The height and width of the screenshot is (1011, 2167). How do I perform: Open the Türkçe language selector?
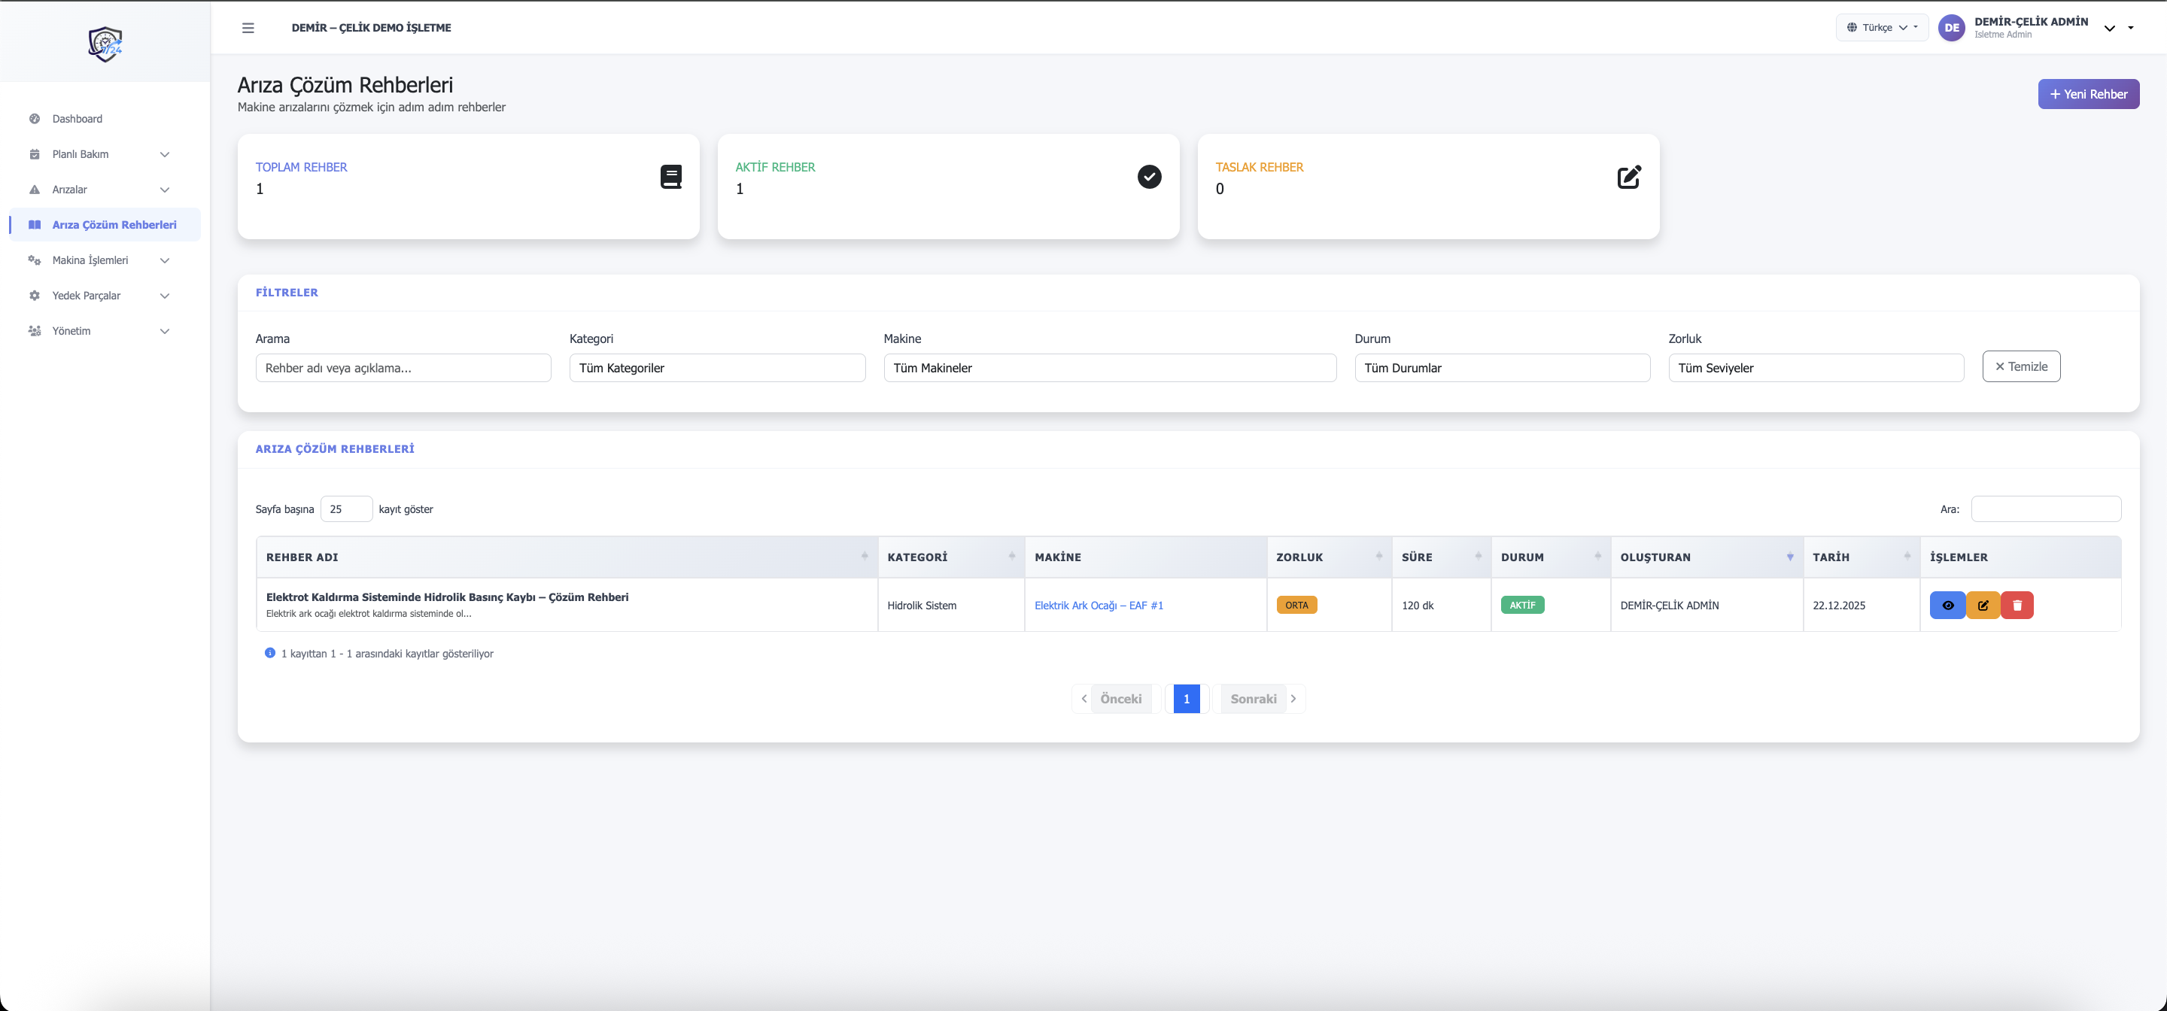[x=1882, y=28]
